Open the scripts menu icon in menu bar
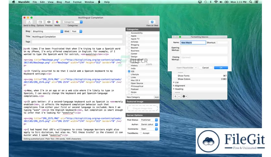Viewport: 271px width, 157px height. click(99, 2)
